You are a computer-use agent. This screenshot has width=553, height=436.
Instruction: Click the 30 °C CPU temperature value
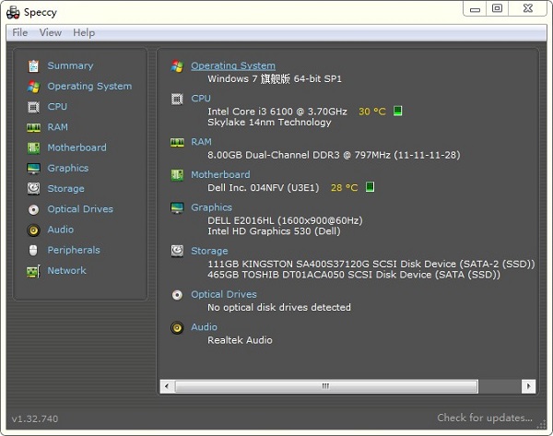click(x=372, y=112)
